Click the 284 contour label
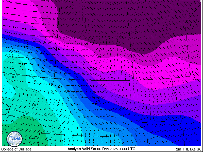 click(x=75, y=92)
